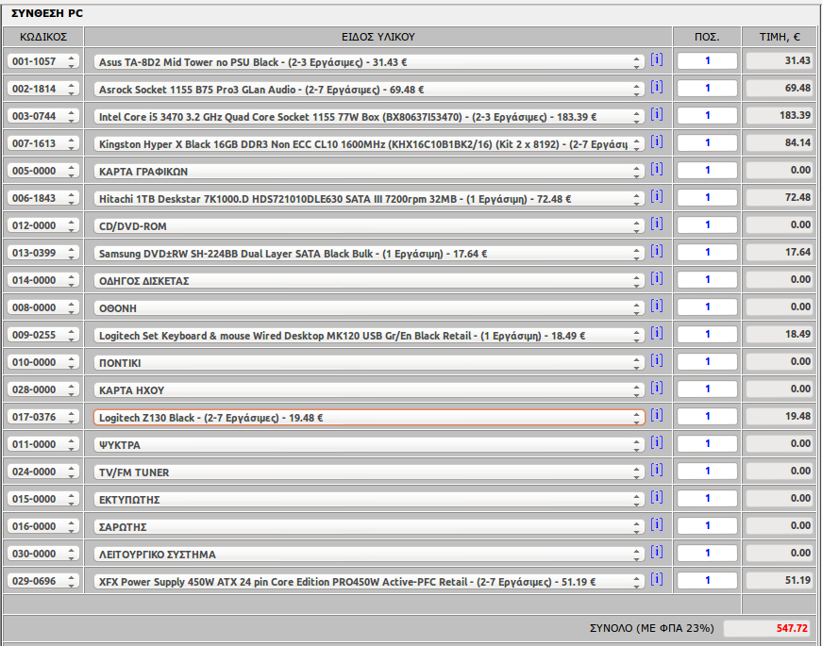Open the Hitachi 1TB Deskstar dropdown
The image size is (822, 646).
tap(369, 199)
